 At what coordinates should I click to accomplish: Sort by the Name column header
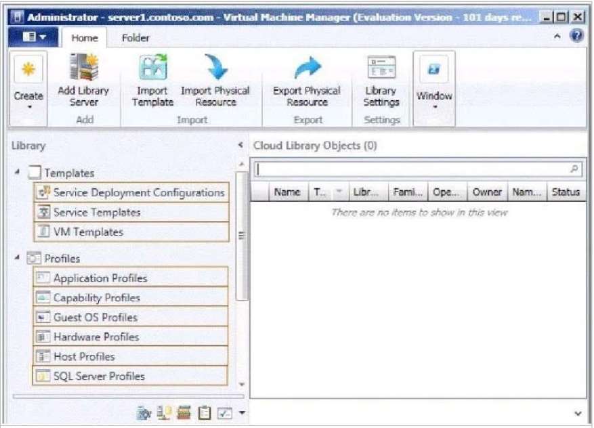(289, 192)
